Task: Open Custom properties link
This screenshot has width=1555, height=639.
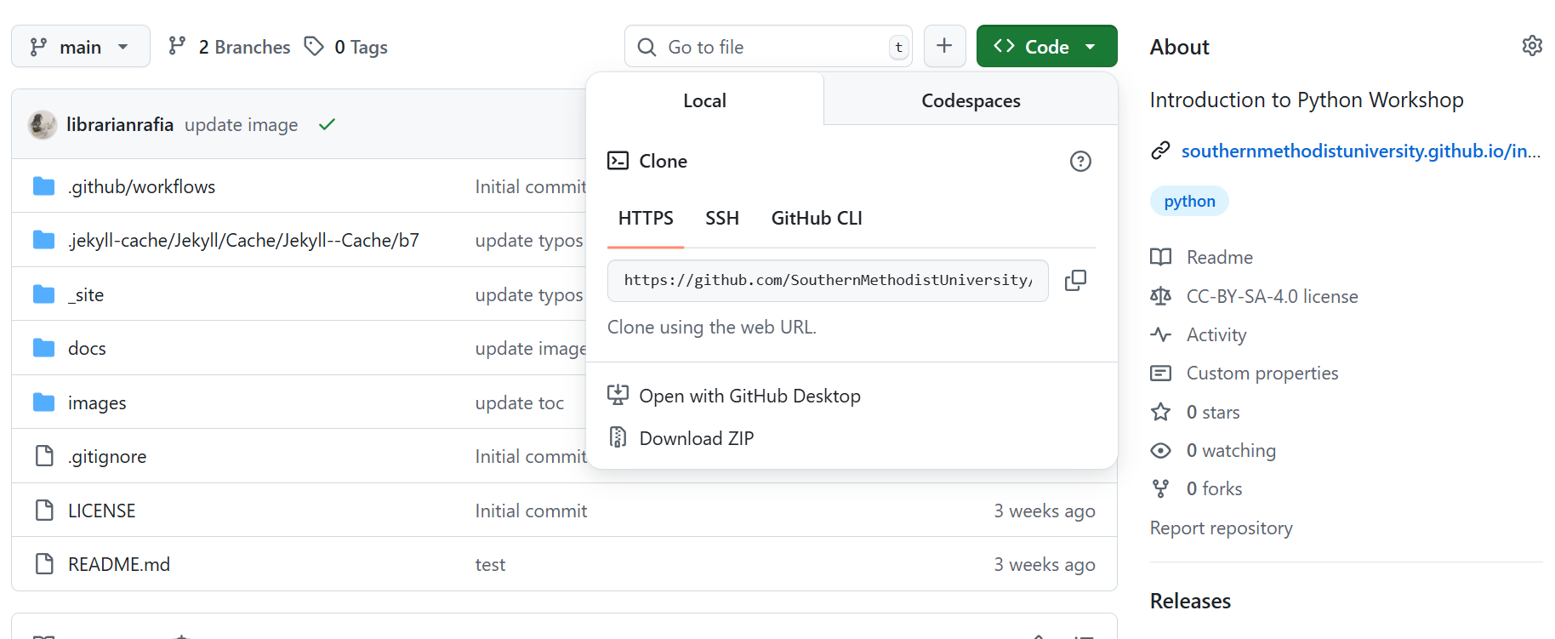Action: tap(1262, 373)
